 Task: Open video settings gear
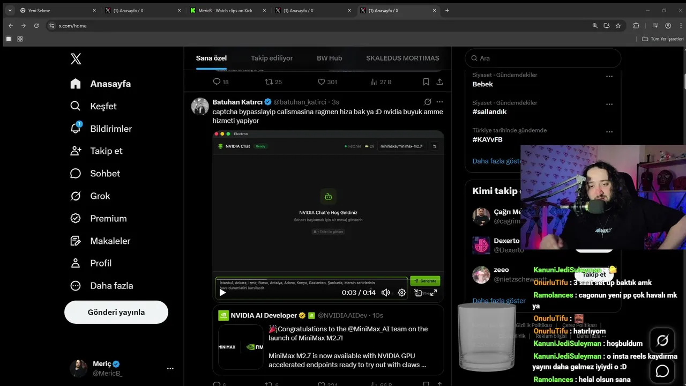(x=401, y=292)
